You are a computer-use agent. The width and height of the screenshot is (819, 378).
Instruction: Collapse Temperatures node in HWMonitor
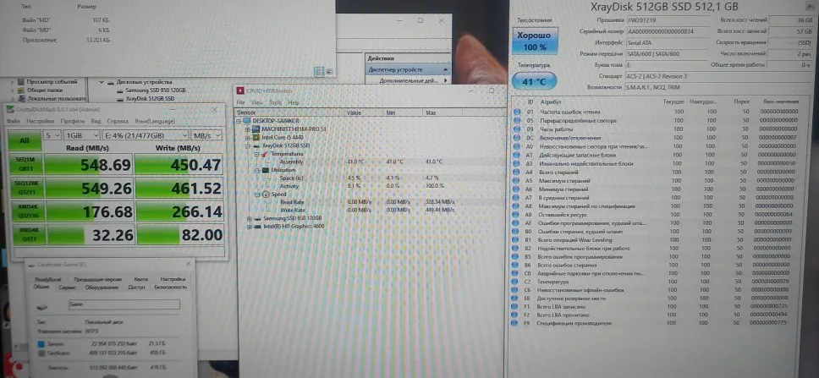[x=257, y=154]
